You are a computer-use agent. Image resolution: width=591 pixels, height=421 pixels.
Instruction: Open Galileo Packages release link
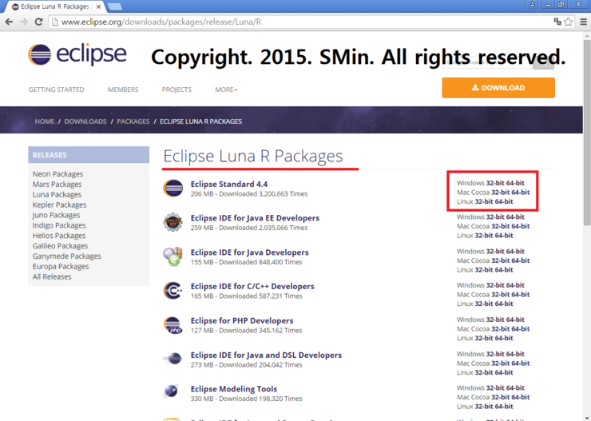click(60, 246)
